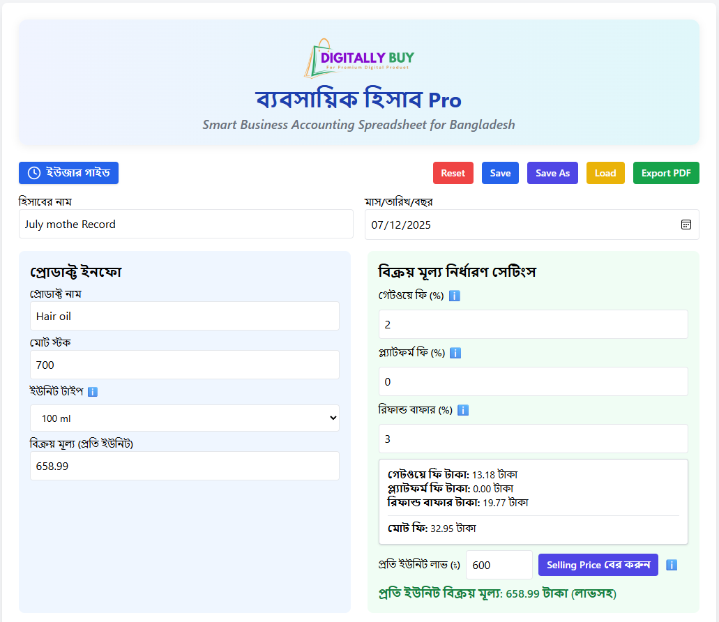Open the calendar picker in date field
This screenshot has width=719, height=622.
point(686,225)
